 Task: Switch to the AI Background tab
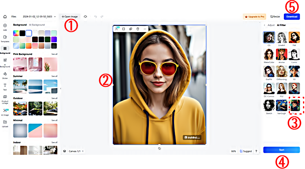[x=37, y=25]
